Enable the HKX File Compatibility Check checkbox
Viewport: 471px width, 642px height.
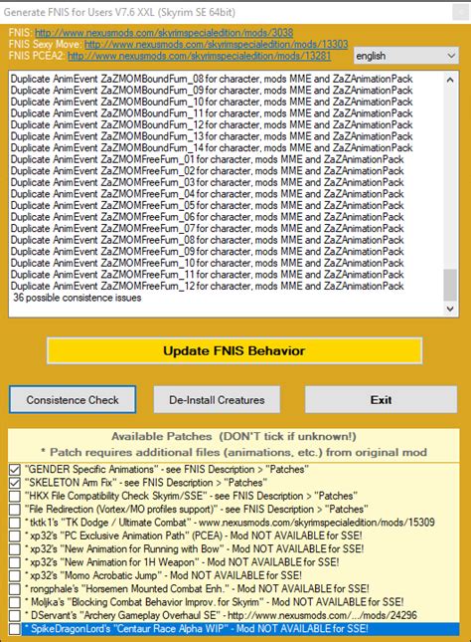(x=15, y=497)
